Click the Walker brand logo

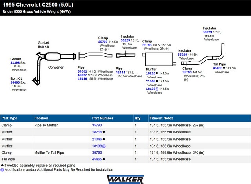125,179
